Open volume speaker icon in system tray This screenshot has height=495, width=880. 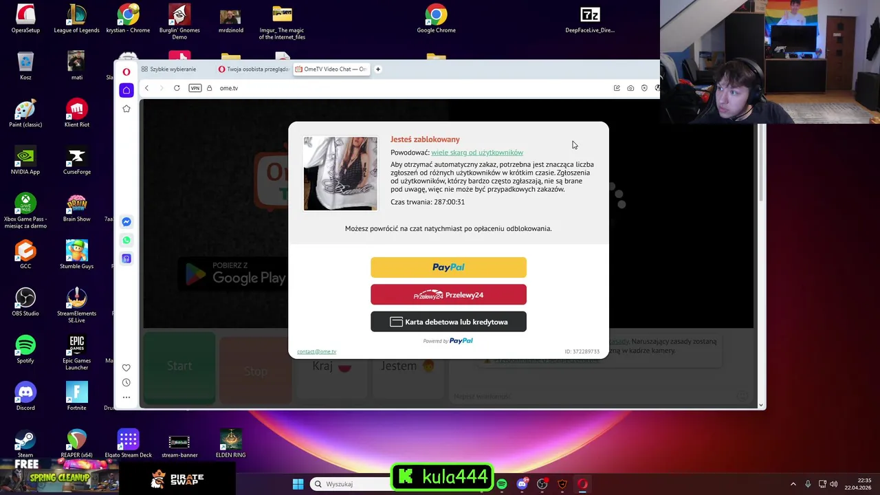click(834, 484)
